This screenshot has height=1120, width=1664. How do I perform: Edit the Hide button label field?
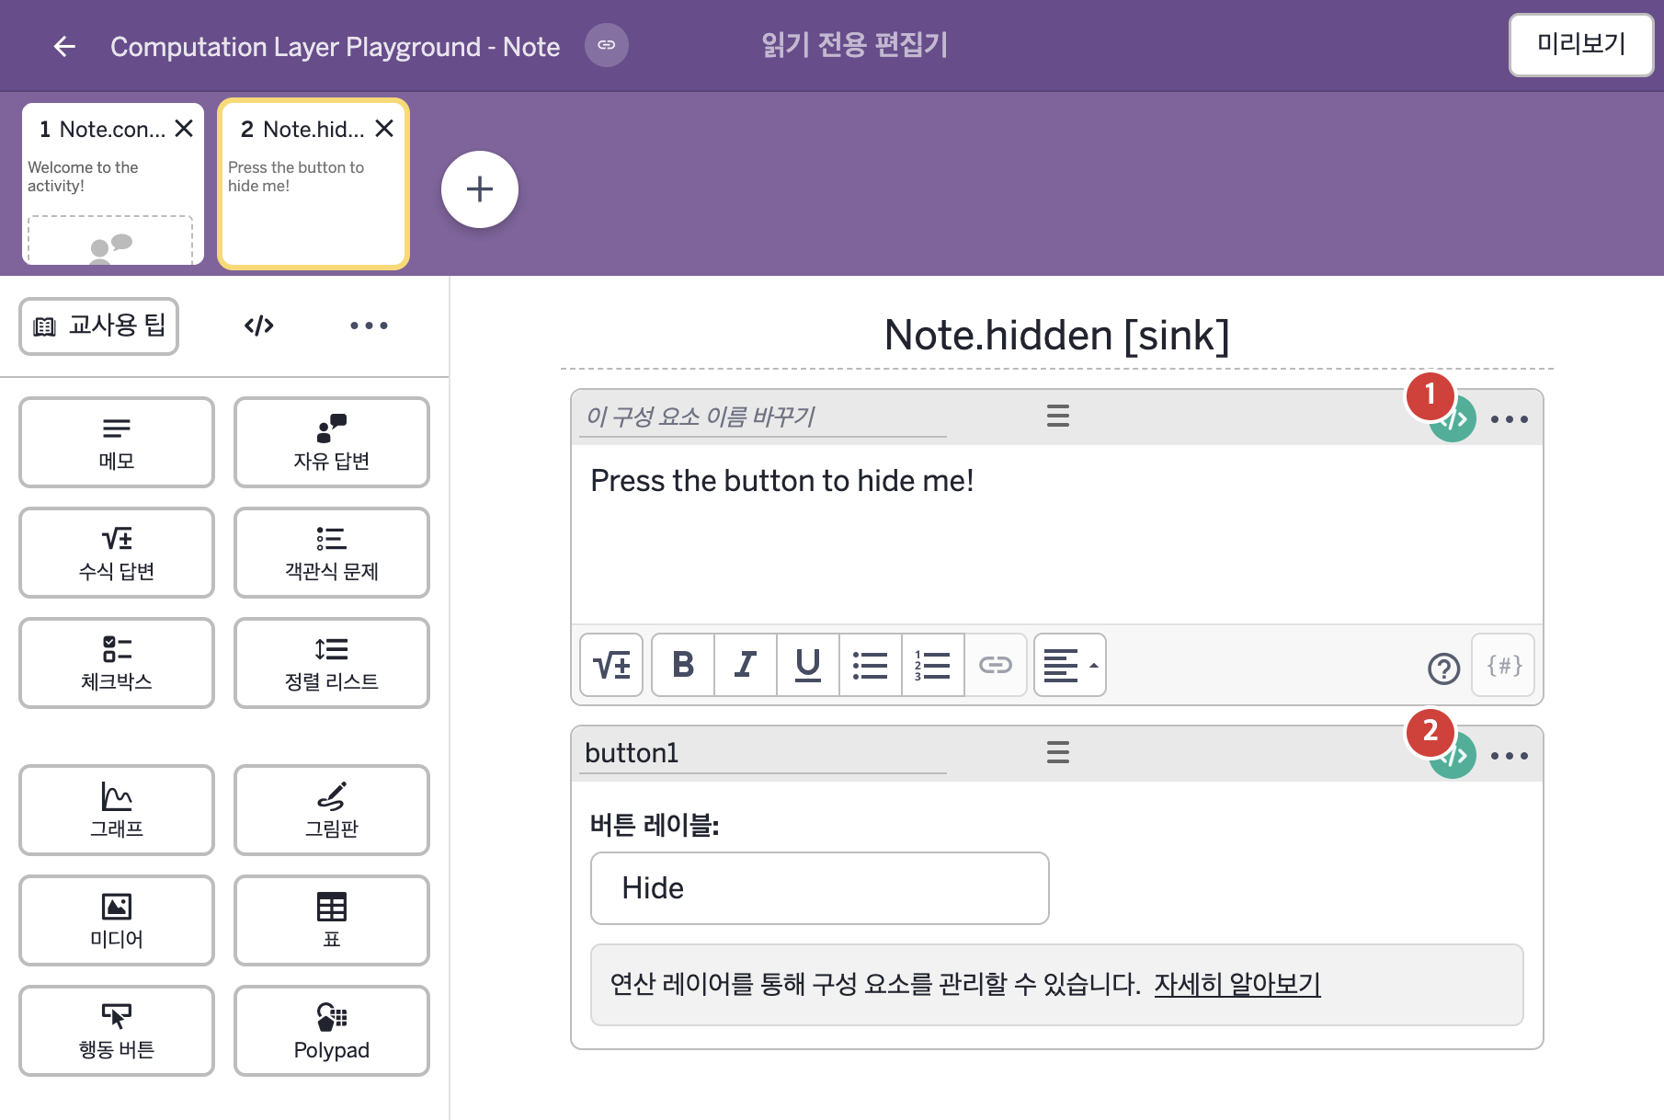(820, 888)
